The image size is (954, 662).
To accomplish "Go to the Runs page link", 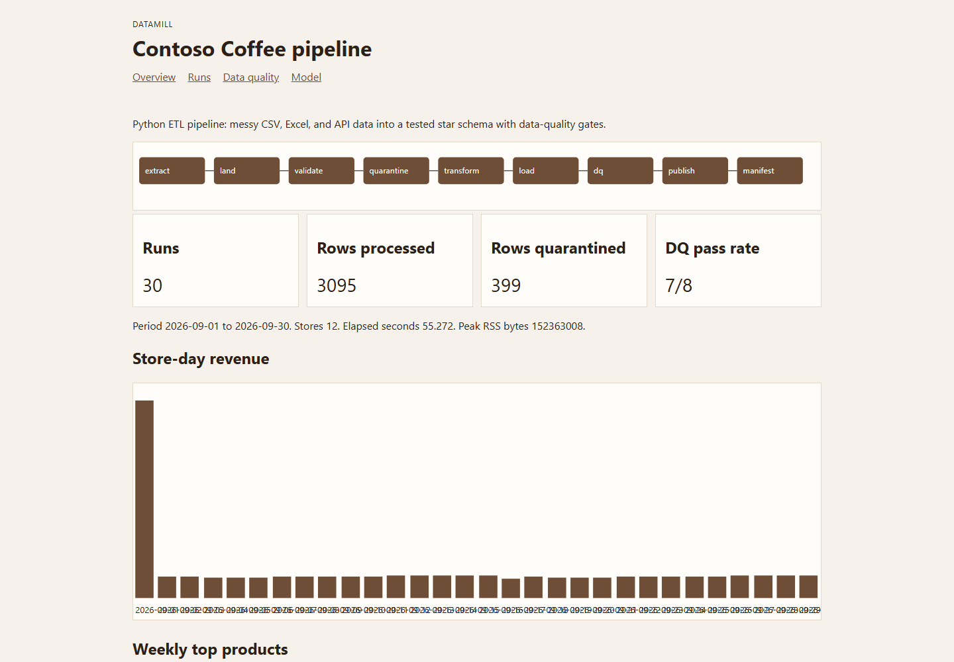I will [199, 77].
